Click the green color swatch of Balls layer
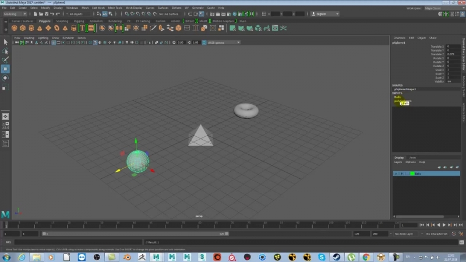 tap(412, 174)
